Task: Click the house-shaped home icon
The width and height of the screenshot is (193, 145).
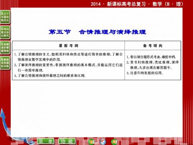Action: 103,142
